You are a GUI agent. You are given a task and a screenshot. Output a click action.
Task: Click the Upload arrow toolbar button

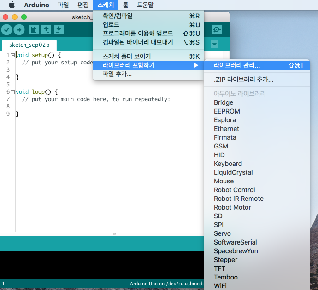click(x=19, y=30)
